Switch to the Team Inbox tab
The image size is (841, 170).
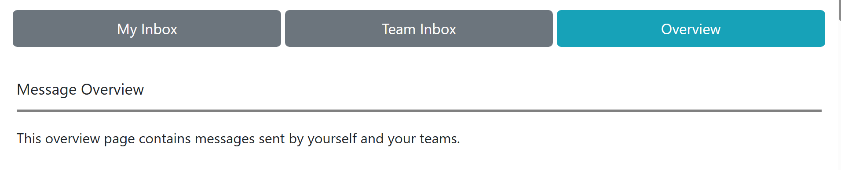pos(419,28)
